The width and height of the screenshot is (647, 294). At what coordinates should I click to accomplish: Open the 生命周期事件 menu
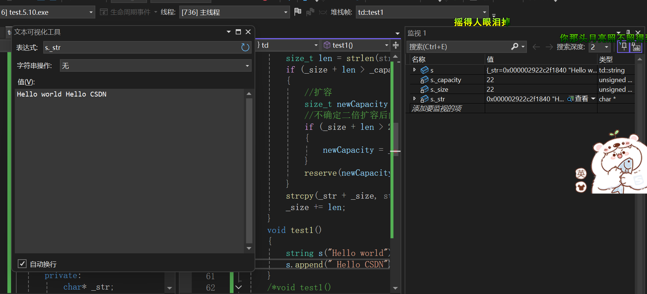pos(128,12)
